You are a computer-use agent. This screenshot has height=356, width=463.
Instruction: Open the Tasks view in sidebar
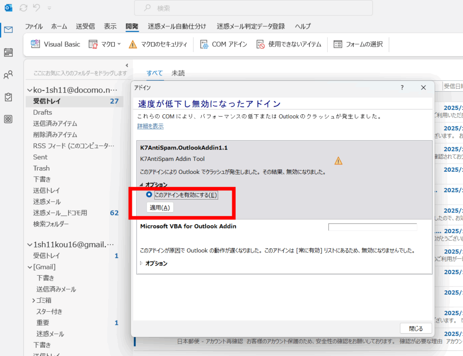(x=8, y=97)
